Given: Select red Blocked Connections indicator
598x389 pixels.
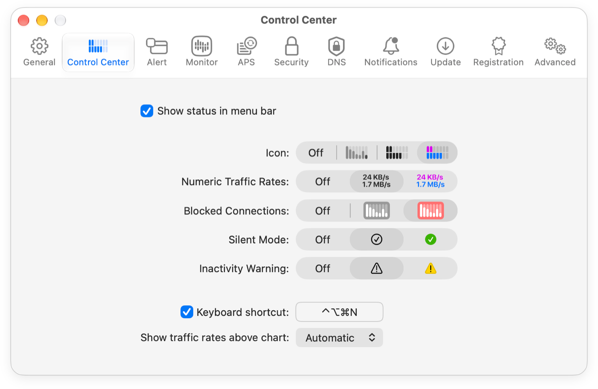Looking at the screenshot, I should pyautogui.click(x=430, y=211).
